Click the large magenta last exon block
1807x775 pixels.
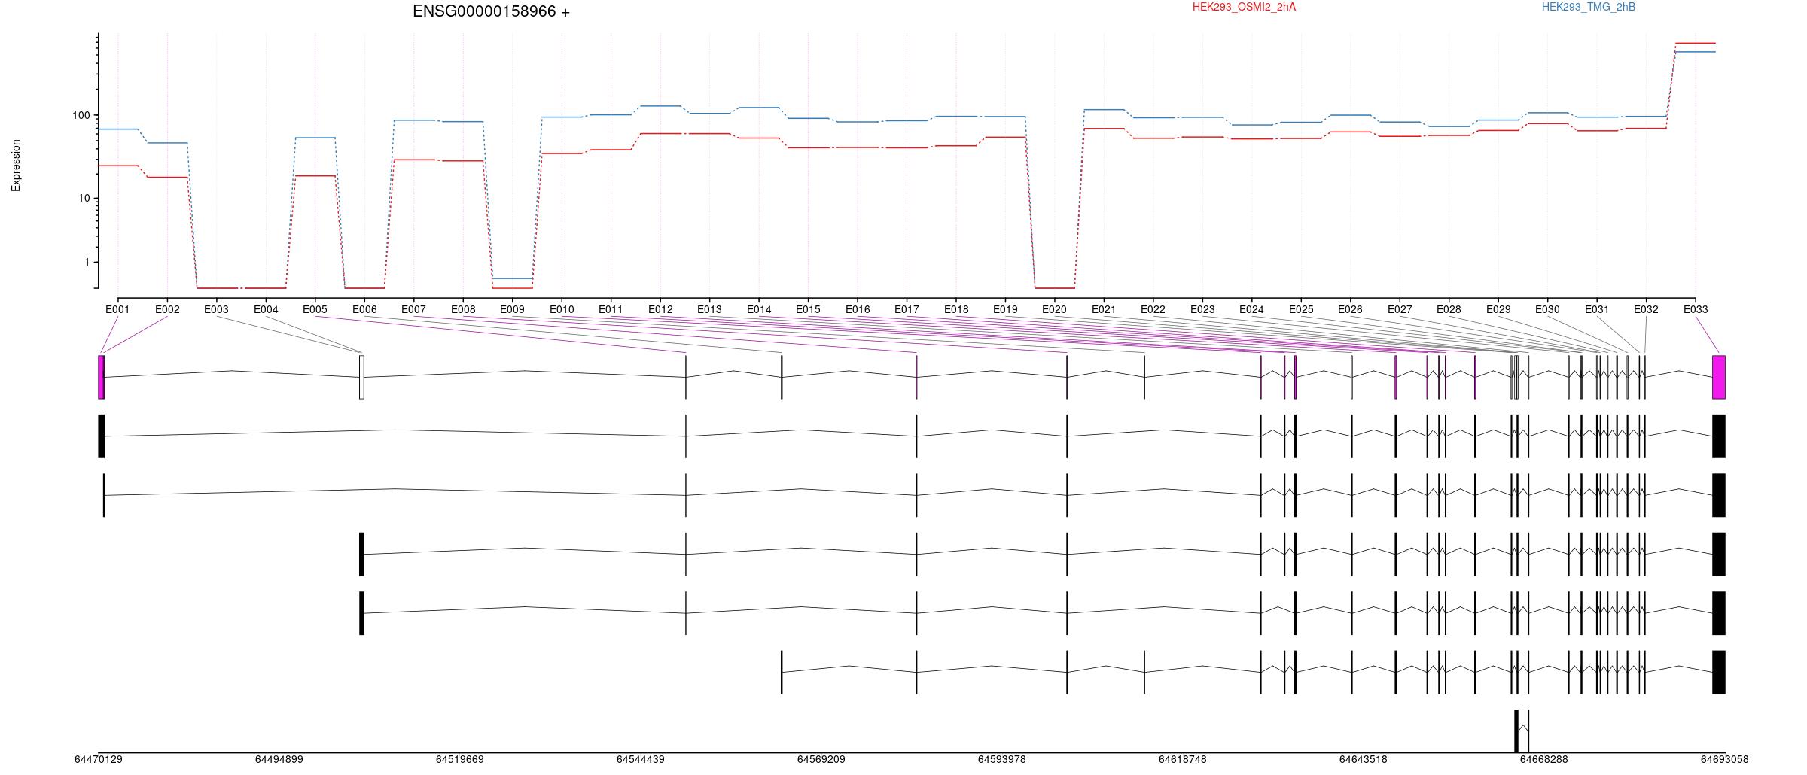click(x=1719, y=377)
